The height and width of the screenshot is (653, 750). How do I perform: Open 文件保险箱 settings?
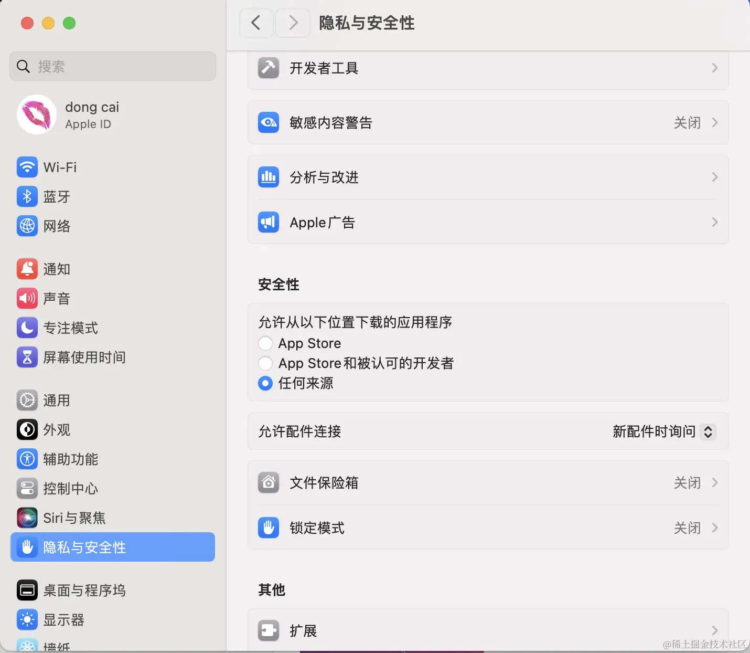(x=488, y=482)
